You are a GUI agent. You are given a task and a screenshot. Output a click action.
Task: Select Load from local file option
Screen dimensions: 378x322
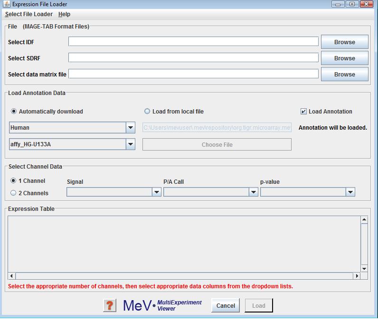tap(147, 112)
